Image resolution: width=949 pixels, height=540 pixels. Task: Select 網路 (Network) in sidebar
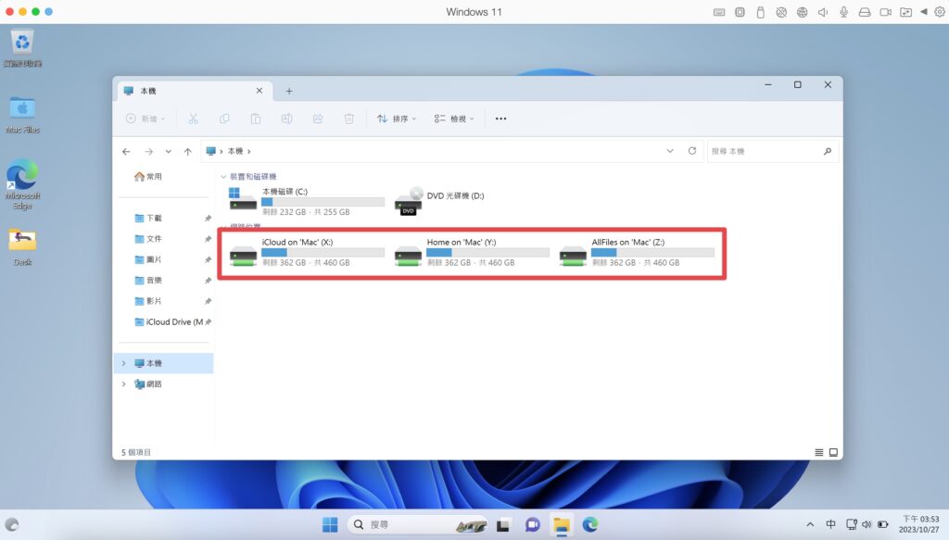pyautogui.click(x=148, y=384)
